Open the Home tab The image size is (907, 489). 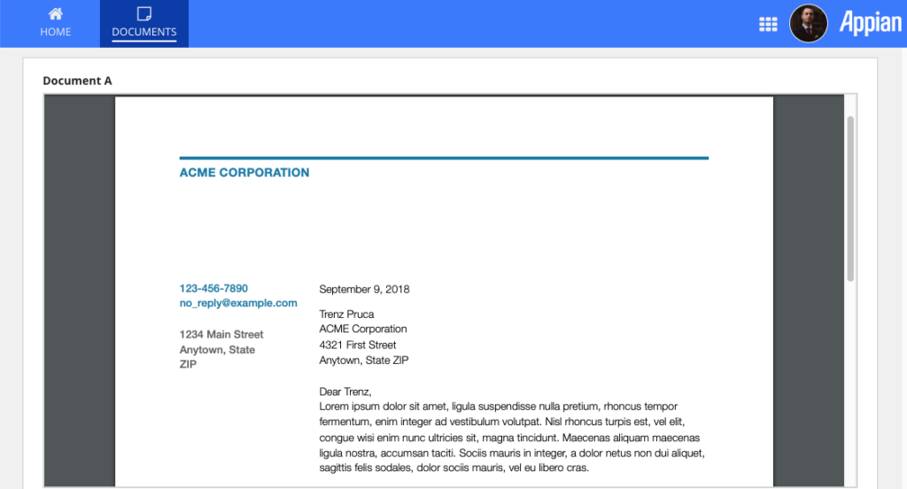[x=56, y=24]
